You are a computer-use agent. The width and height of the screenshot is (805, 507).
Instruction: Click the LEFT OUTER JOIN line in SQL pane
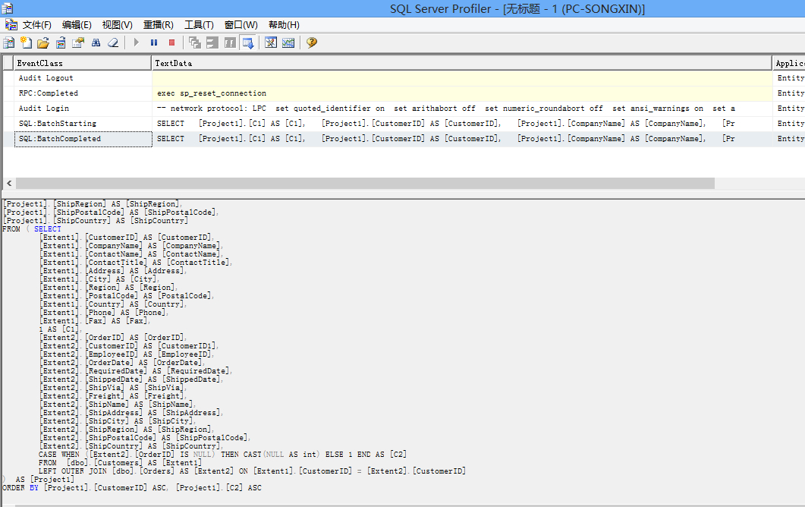(x=252, y=471)
